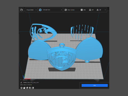128x96 pixels.
Task: Click the pencil icon to rename the job
Action: [x=21, y=83]
